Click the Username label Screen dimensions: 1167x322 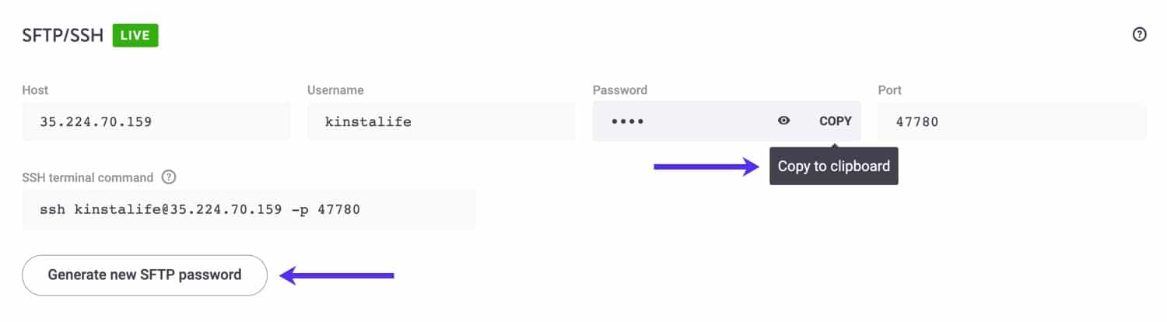[335, 90]
